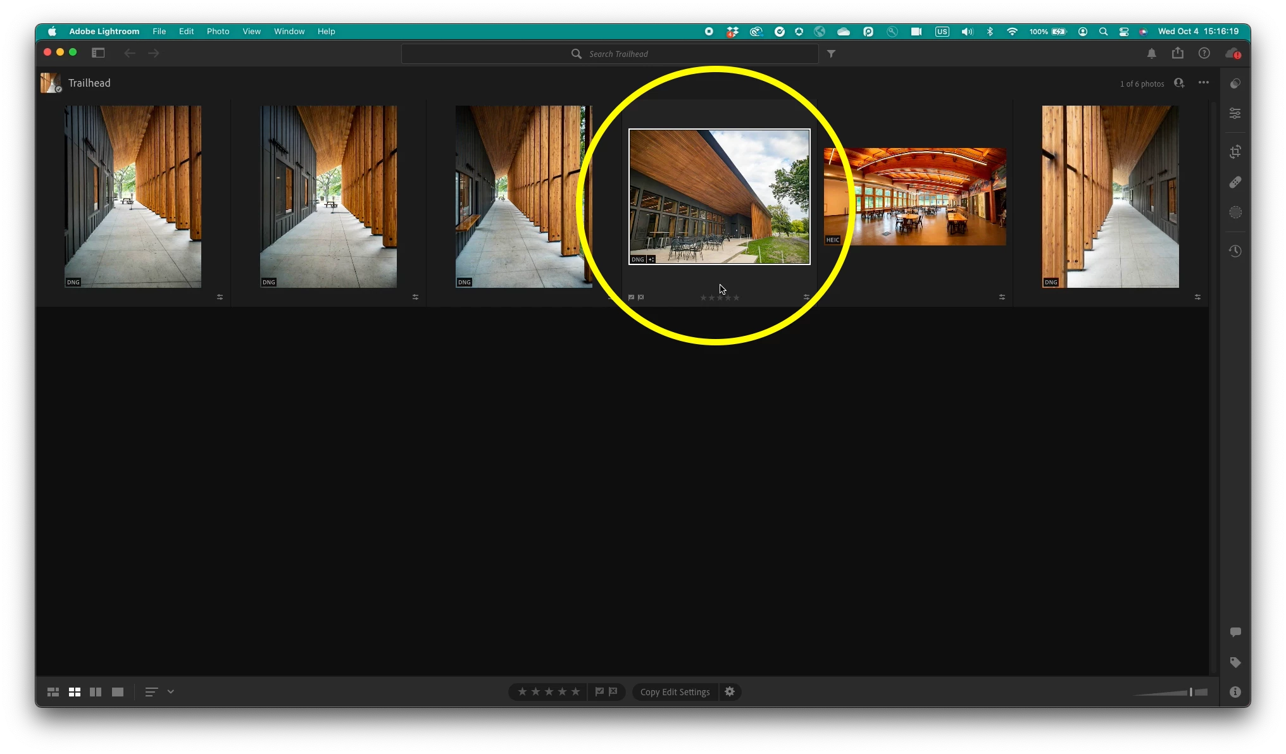The width and height of the screenshot is (1286, 754).
Task: Open the Presets panel icon
Action: tap(1235, 83)
